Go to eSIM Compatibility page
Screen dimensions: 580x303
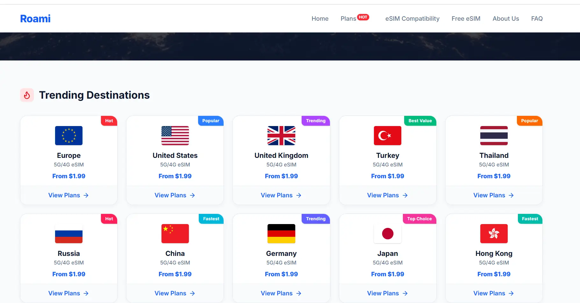point(412,19)
